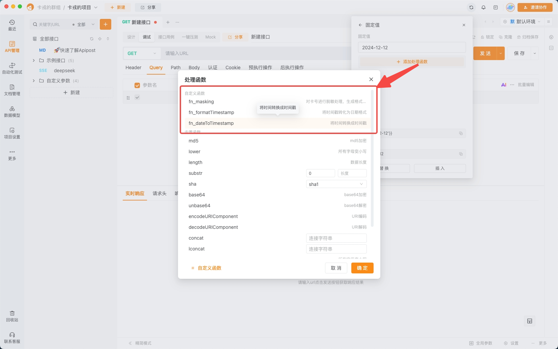Switch to the Cookie tab

click(x=233, y=68)
